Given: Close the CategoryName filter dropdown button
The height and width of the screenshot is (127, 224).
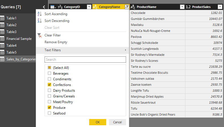Looking at the screenshot, I should tap(127, 7).
